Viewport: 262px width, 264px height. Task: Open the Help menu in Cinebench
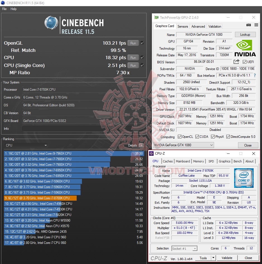tap(13, 9)
